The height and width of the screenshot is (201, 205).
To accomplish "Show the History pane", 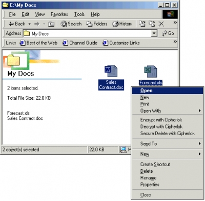I will (122, 24).
